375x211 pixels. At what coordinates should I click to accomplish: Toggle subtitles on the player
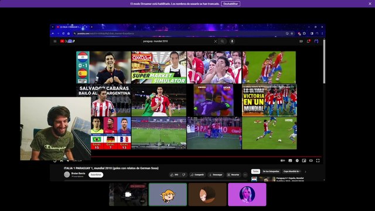click(x=290, y=161)
